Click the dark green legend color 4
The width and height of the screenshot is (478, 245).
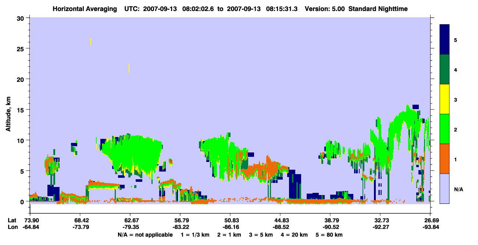pos(445,69)
